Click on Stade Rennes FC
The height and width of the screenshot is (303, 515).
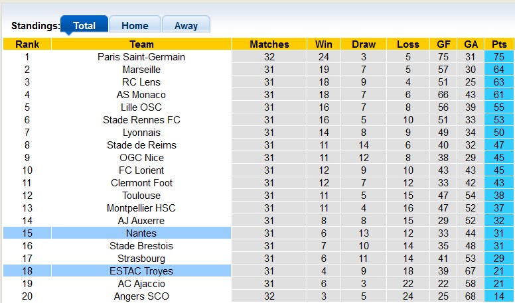tap(141, 120)
